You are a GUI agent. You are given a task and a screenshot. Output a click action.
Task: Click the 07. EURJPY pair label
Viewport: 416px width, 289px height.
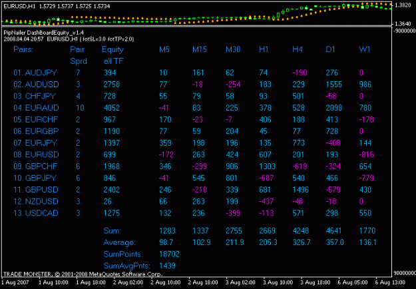point(35,143)
